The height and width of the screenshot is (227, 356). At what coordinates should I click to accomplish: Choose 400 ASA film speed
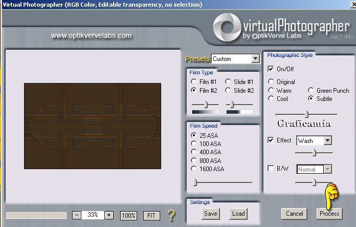pos(194,152)
